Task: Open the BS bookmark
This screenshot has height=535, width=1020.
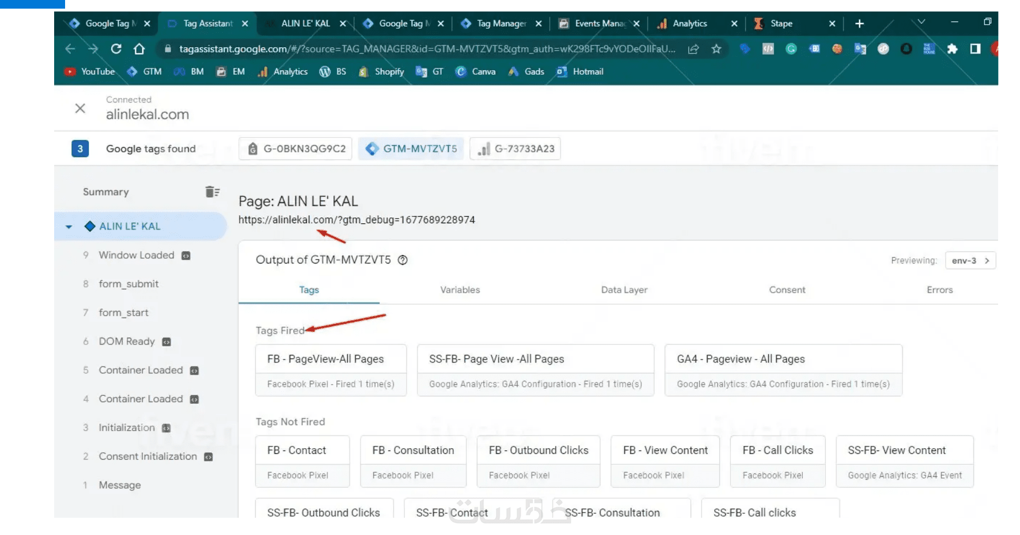Action: (333, 71)
